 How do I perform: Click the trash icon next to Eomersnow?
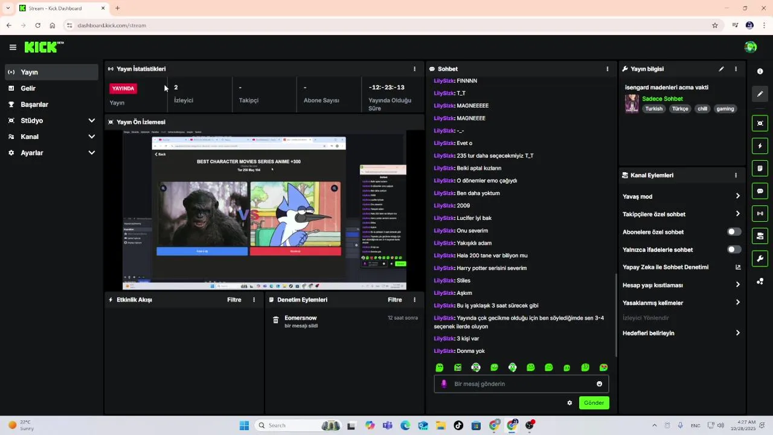[276, 320]
